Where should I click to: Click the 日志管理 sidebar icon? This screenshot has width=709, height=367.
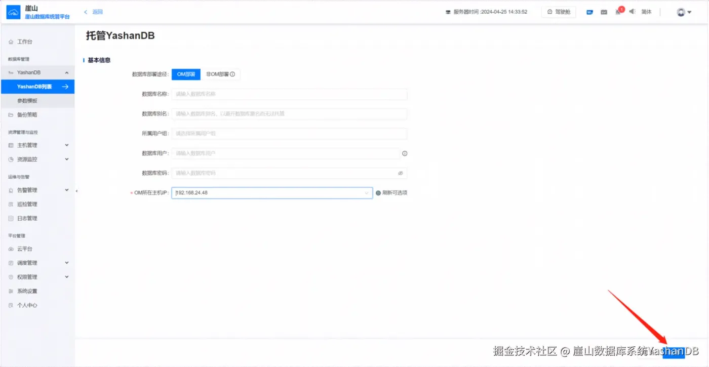(x=11, y=219)
